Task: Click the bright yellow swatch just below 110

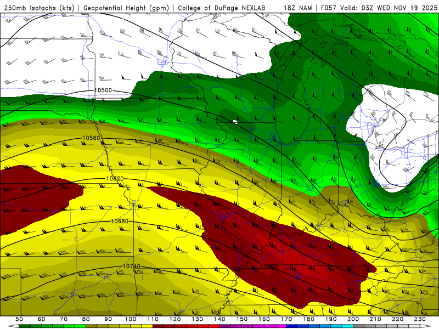Action: click(147, 326)
